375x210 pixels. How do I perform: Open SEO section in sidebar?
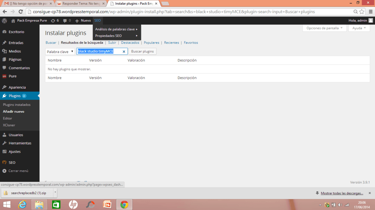pos(12,162)
